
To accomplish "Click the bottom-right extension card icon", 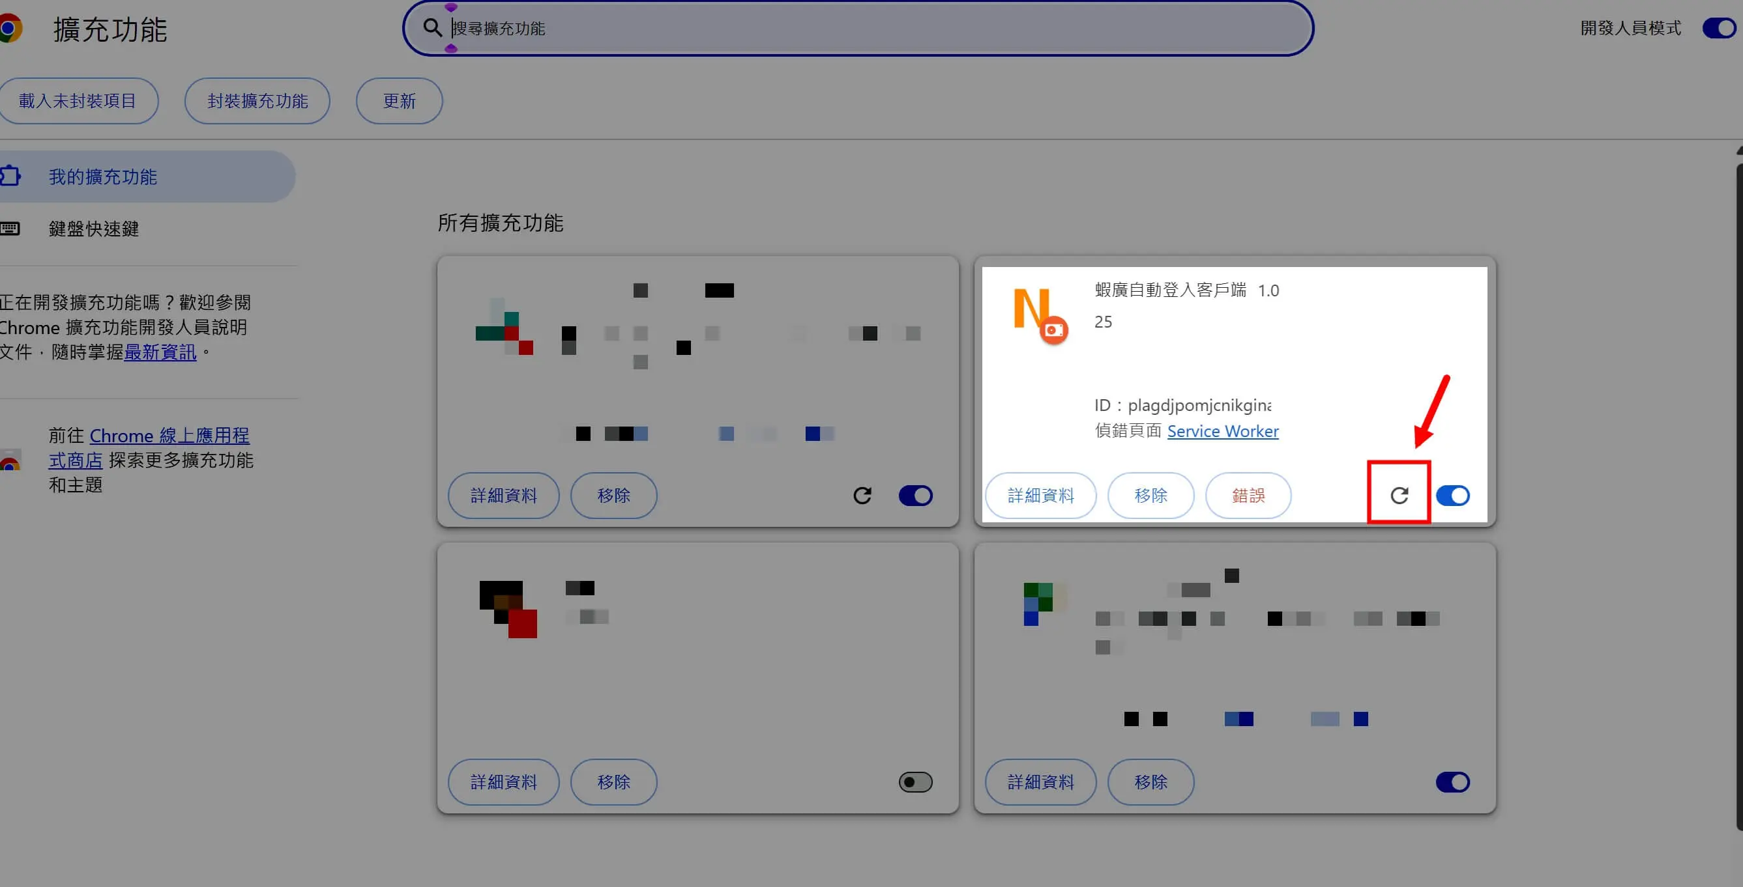I will coord(1038,603).
